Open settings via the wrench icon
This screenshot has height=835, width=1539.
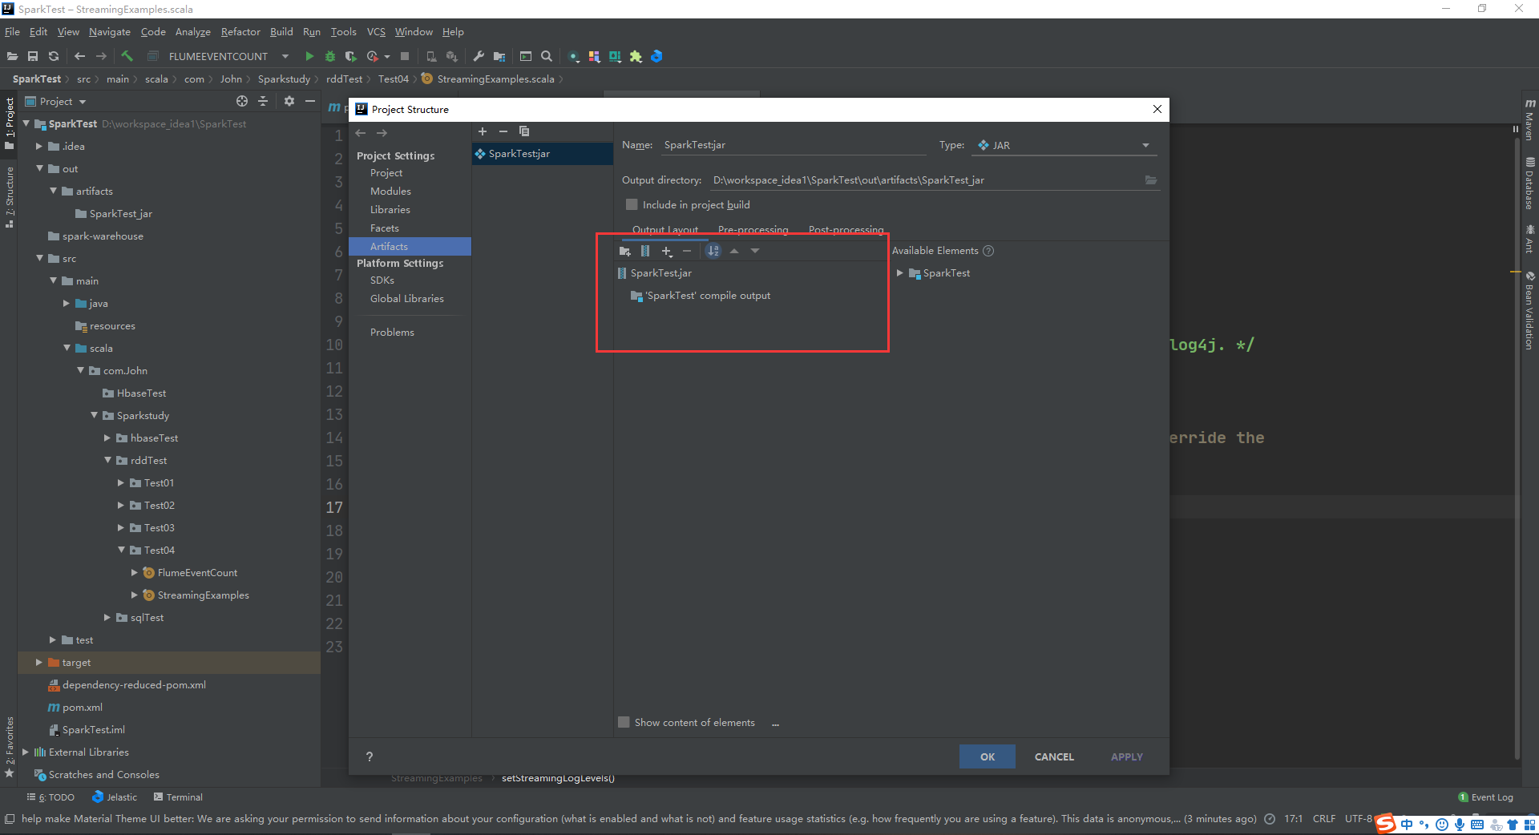click(x=479, y=56)
